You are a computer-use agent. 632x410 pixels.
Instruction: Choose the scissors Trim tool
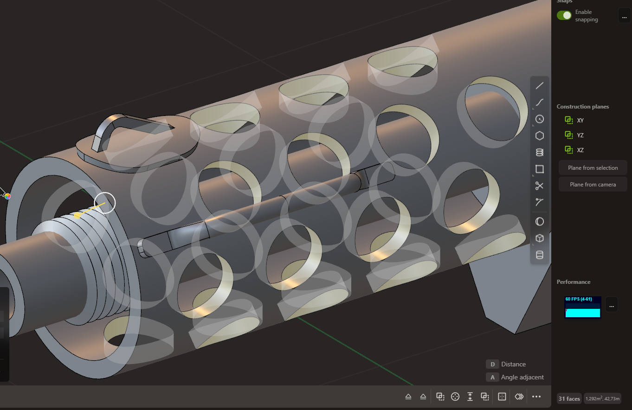(539, 186)
